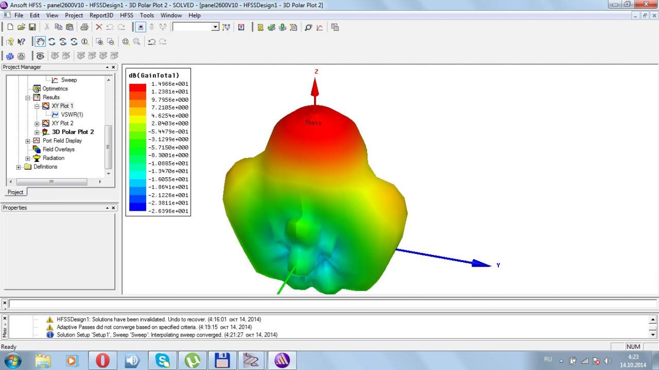Click the green checkmark Validate icon
The width and height of the screenshot is (659, 370).
click(271, 27)
